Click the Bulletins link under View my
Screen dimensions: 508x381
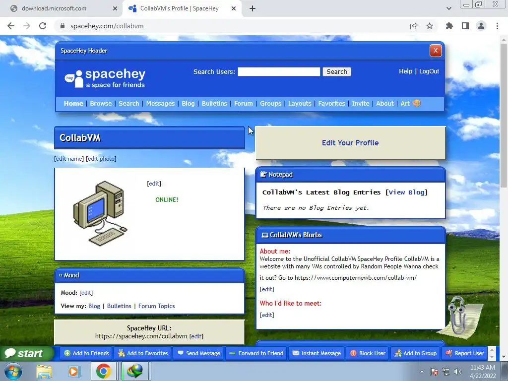pyautogui.click(x=119, y=306)
